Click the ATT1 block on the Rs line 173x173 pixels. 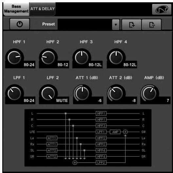click(x=52, y=144)
